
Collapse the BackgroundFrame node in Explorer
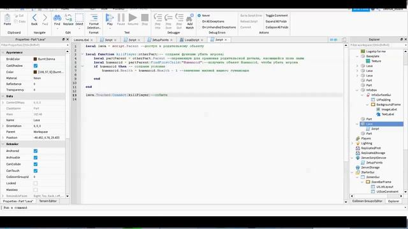pos(367,104)
